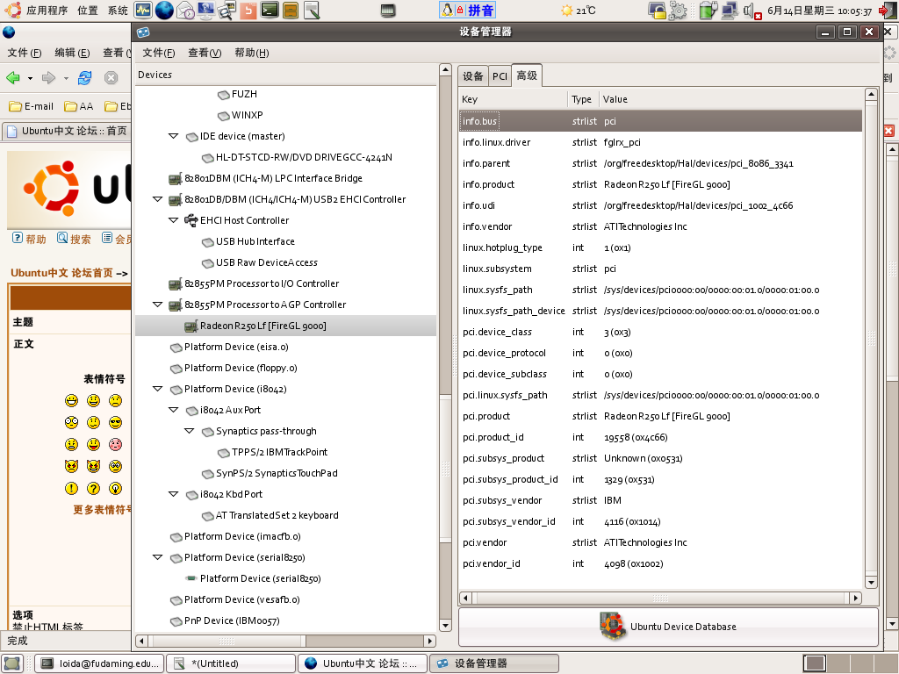Select the info.linux.driver property row
Viewport: 899px width, 674px height.
click(x=660, y=142)
